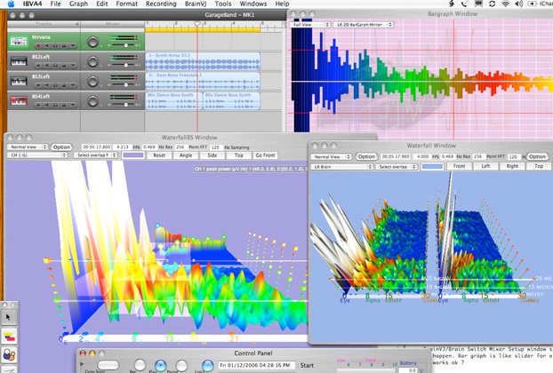Select the arrow pointer tool in the palette

click(x=8, y=317)
